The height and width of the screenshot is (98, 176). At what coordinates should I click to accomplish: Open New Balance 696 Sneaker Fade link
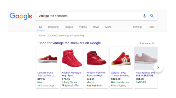(x=146, y=74)
